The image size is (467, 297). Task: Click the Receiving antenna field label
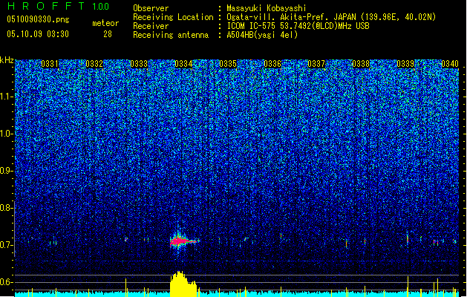click(171, 35)
